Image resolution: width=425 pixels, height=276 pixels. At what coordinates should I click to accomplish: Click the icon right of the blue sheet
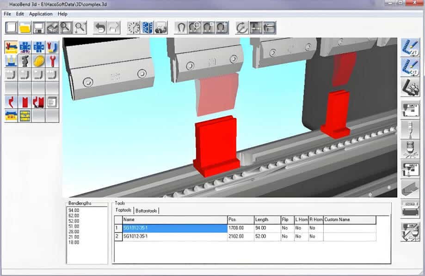tap(161, 28)
